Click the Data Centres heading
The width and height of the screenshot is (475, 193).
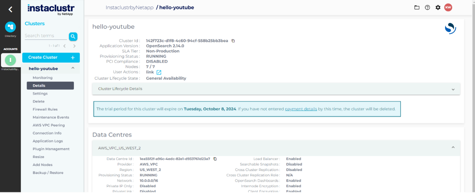112,135
